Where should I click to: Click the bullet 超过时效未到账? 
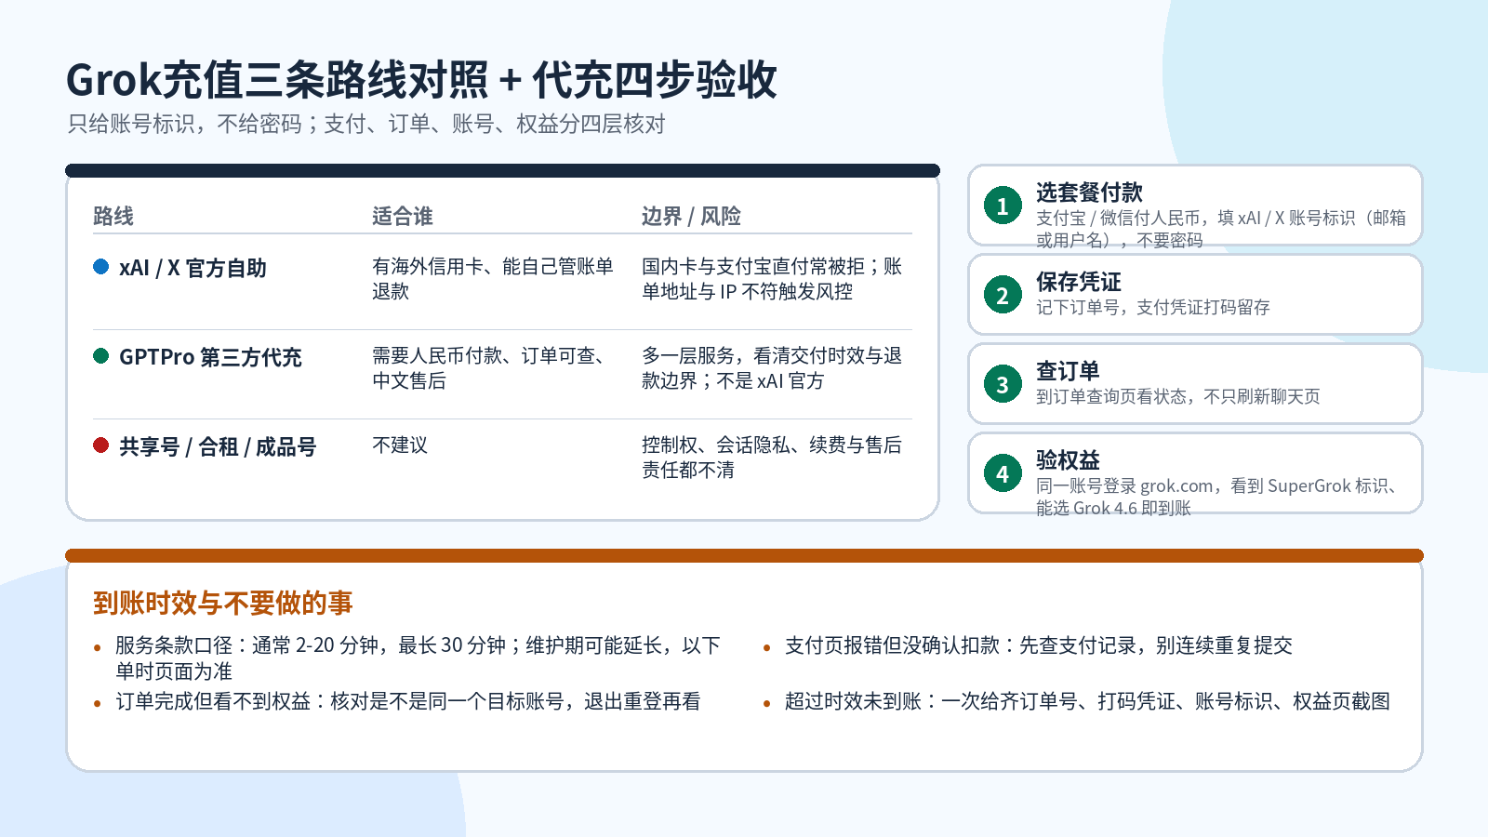[x=1087, y=701]
